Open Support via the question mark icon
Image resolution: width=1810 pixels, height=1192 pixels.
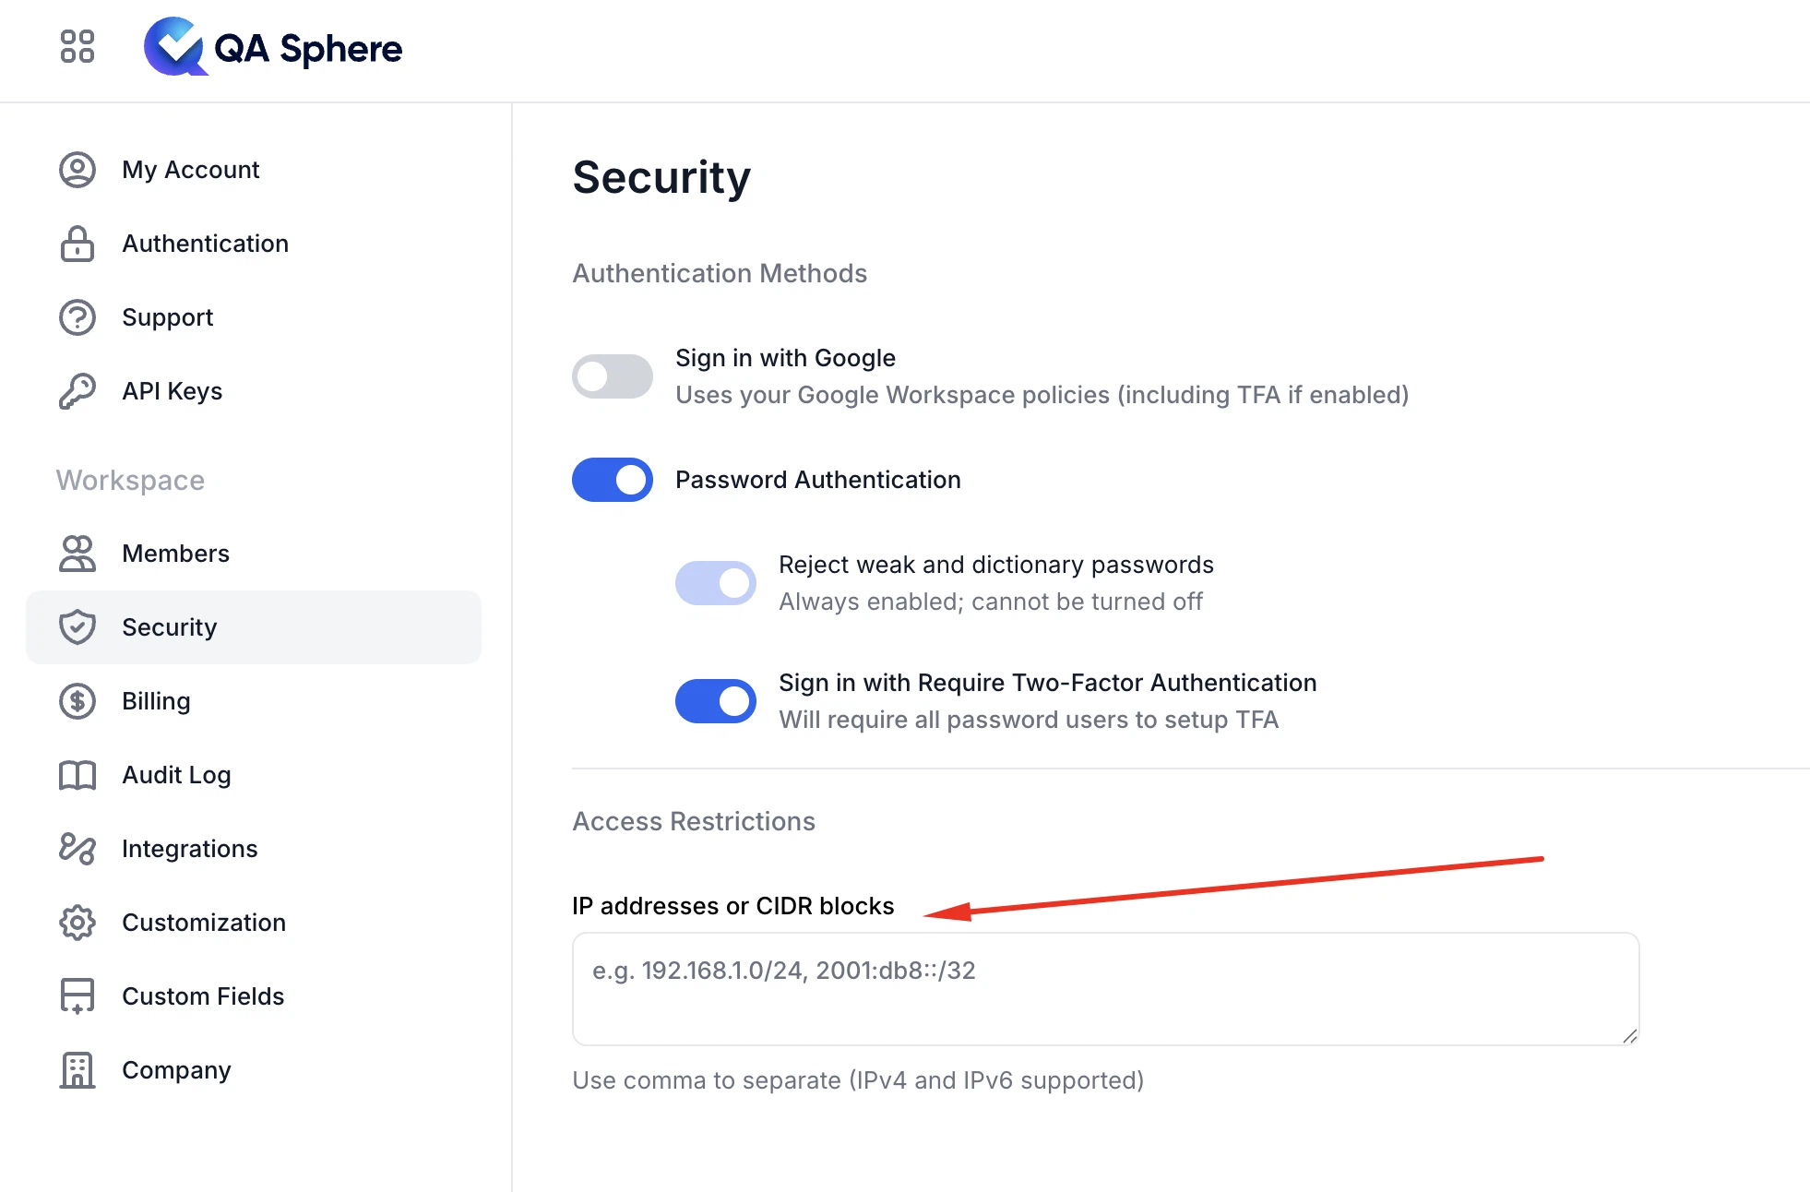(x=77, y=317)
